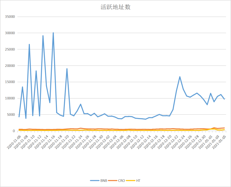Click the chart title 活跃地址数
Viewport: 231px width, 187px height.
(x=115, y=7)
